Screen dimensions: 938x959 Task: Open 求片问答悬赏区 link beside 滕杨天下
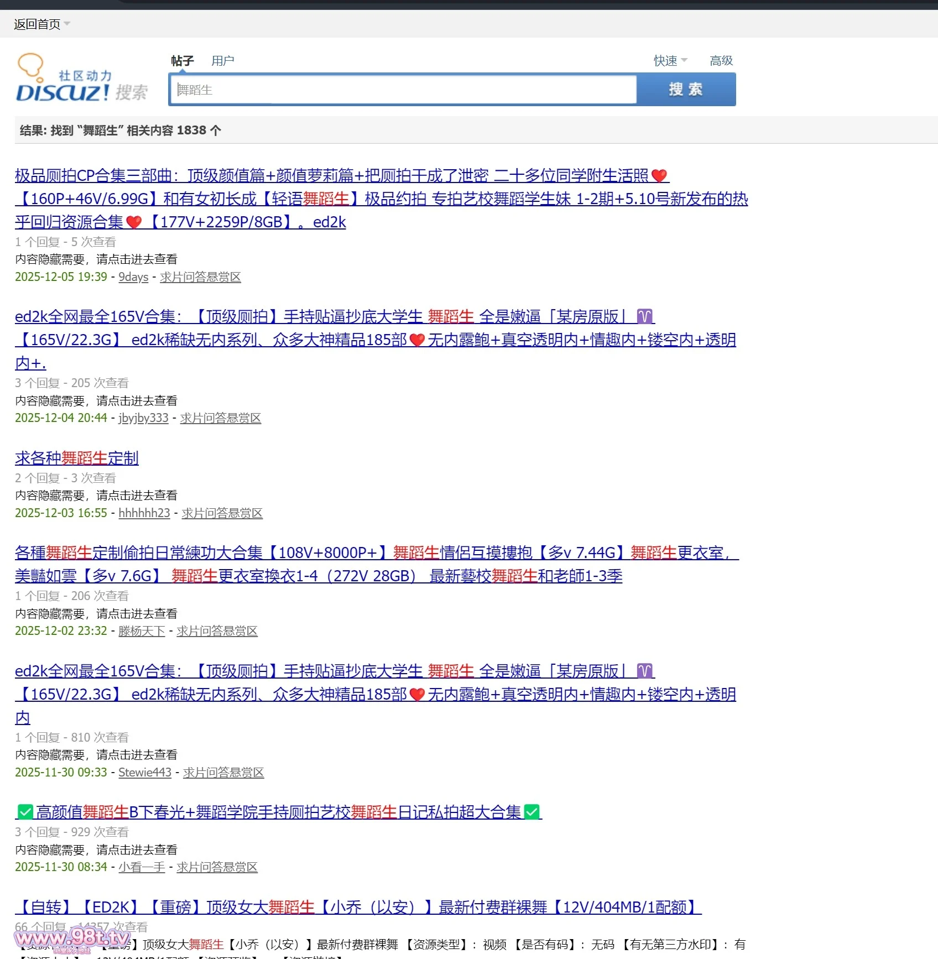tap(217, 631)
